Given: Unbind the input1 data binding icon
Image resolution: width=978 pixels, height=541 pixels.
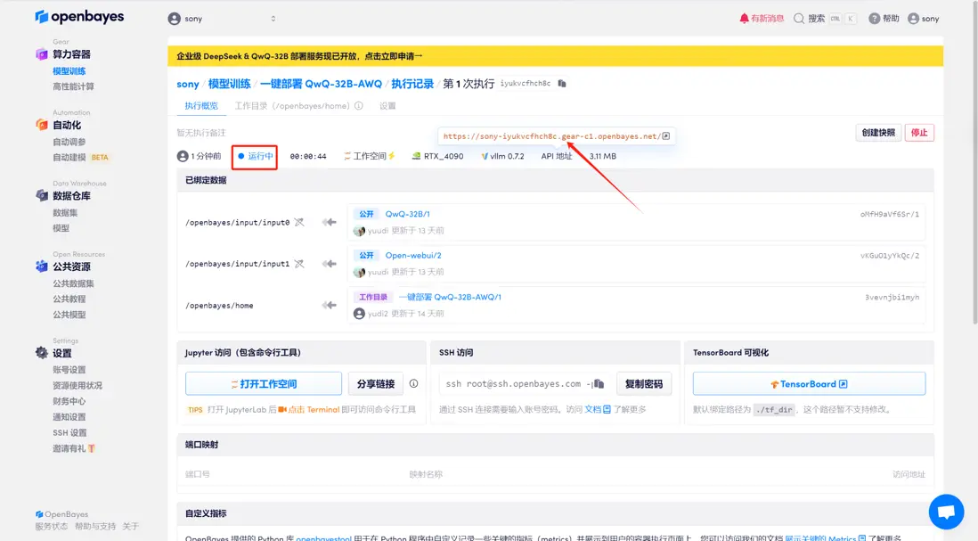Looking at the screenshot, I should 299,264.
